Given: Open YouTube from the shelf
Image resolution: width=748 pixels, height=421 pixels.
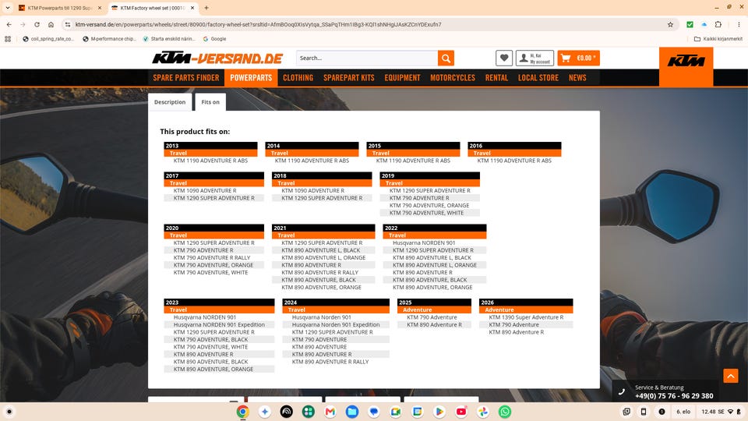Looking at the screenshot, I should 461,412.
